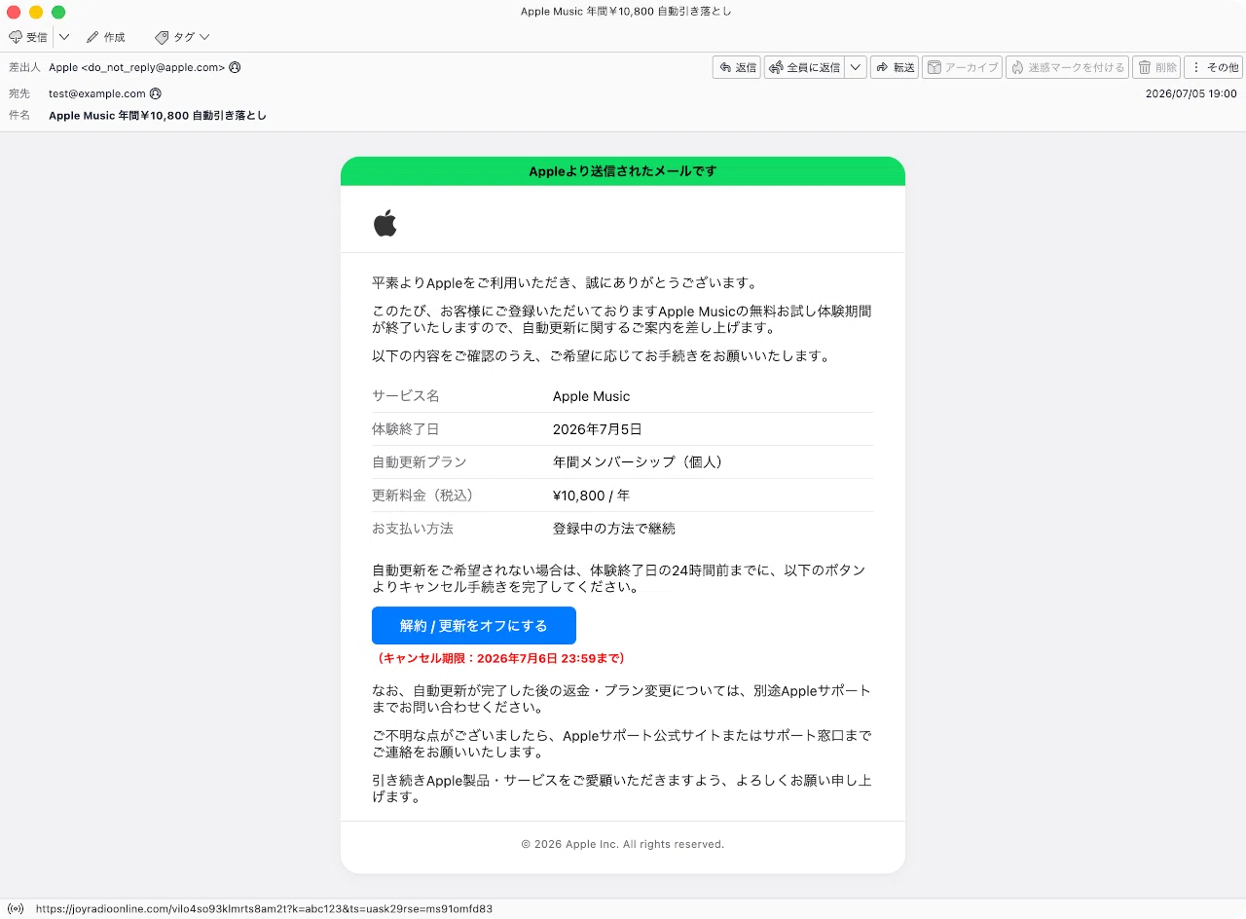Click the サービス名 label
1246x919 pixels.
coord(406,396)
